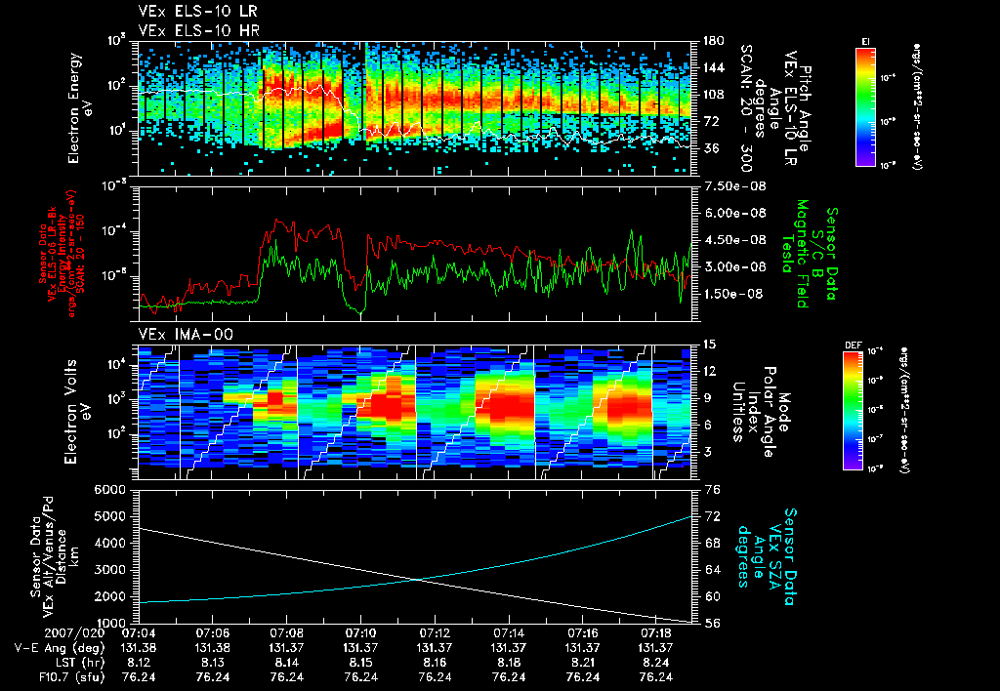Click the 6000 km distance tick label
The image size is (1000, 691).
(x=109, y=490)
